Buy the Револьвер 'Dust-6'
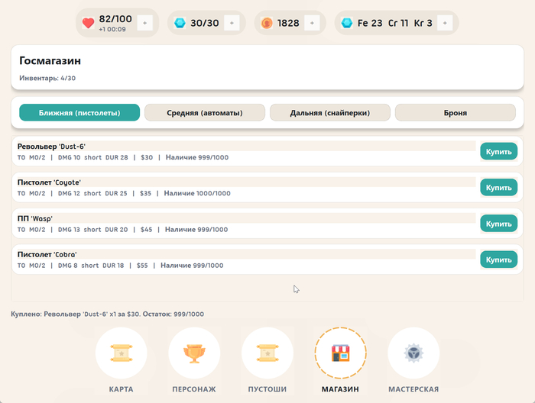Viewport: 535px width, 403px height. tap(498, 151)
